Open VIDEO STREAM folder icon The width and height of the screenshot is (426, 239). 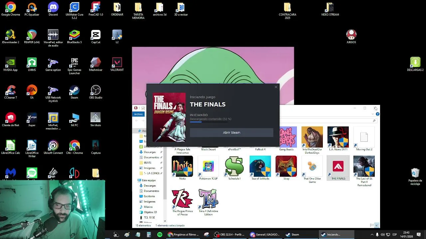point(330,9)
